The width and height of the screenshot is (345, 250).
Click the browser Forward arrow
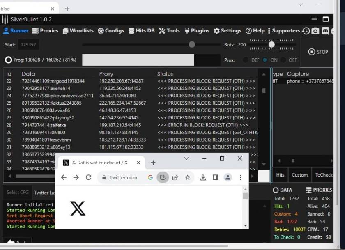[x=76, y=177]
